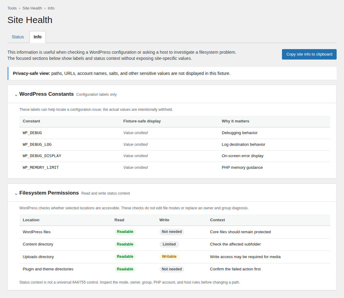Select the WP_DEBUG constant cell
Screen dimensions: 344x298
tap(32, 133)
